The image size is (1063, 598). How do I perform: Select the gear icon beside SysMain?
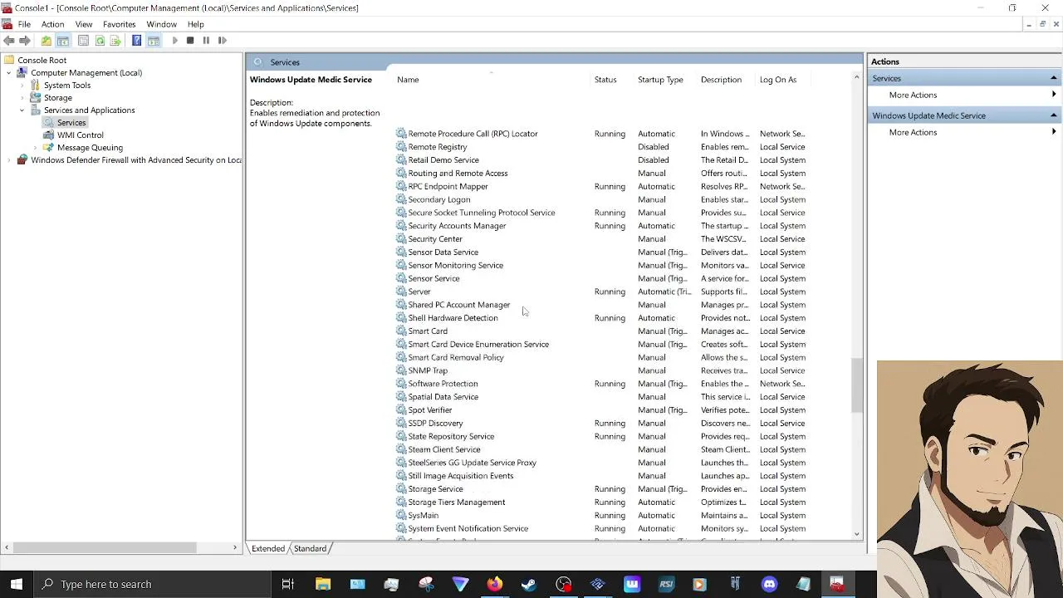401,515
